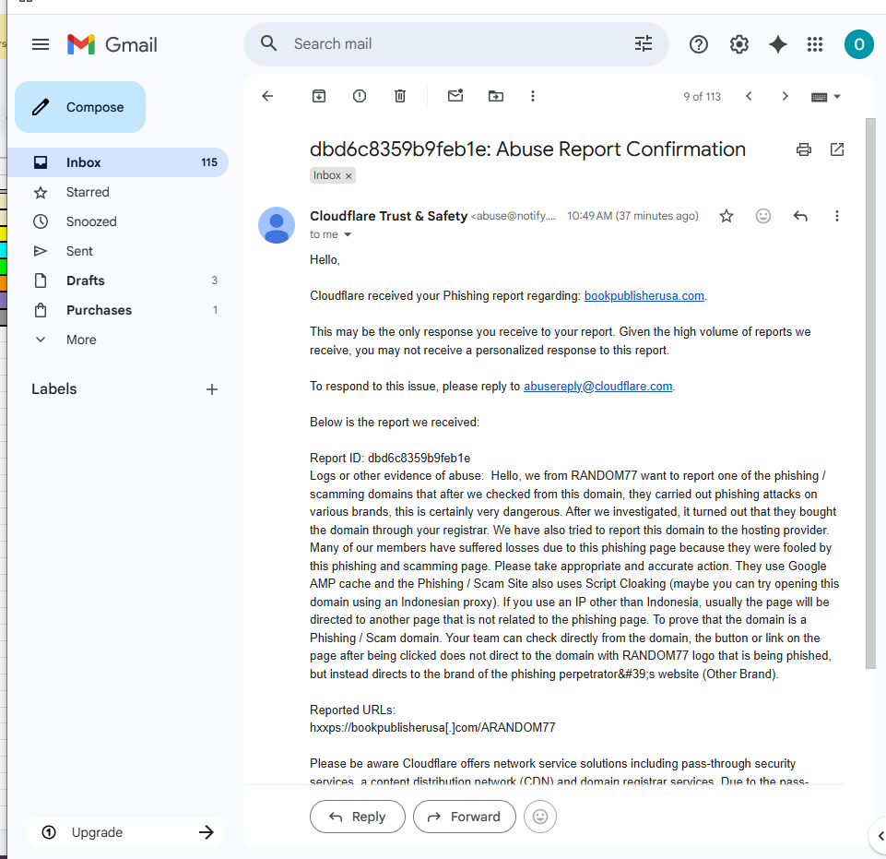Show side panel arrow at bottom right
The width and height of the screenshot is (886, 859).
[x=880, y=836]
